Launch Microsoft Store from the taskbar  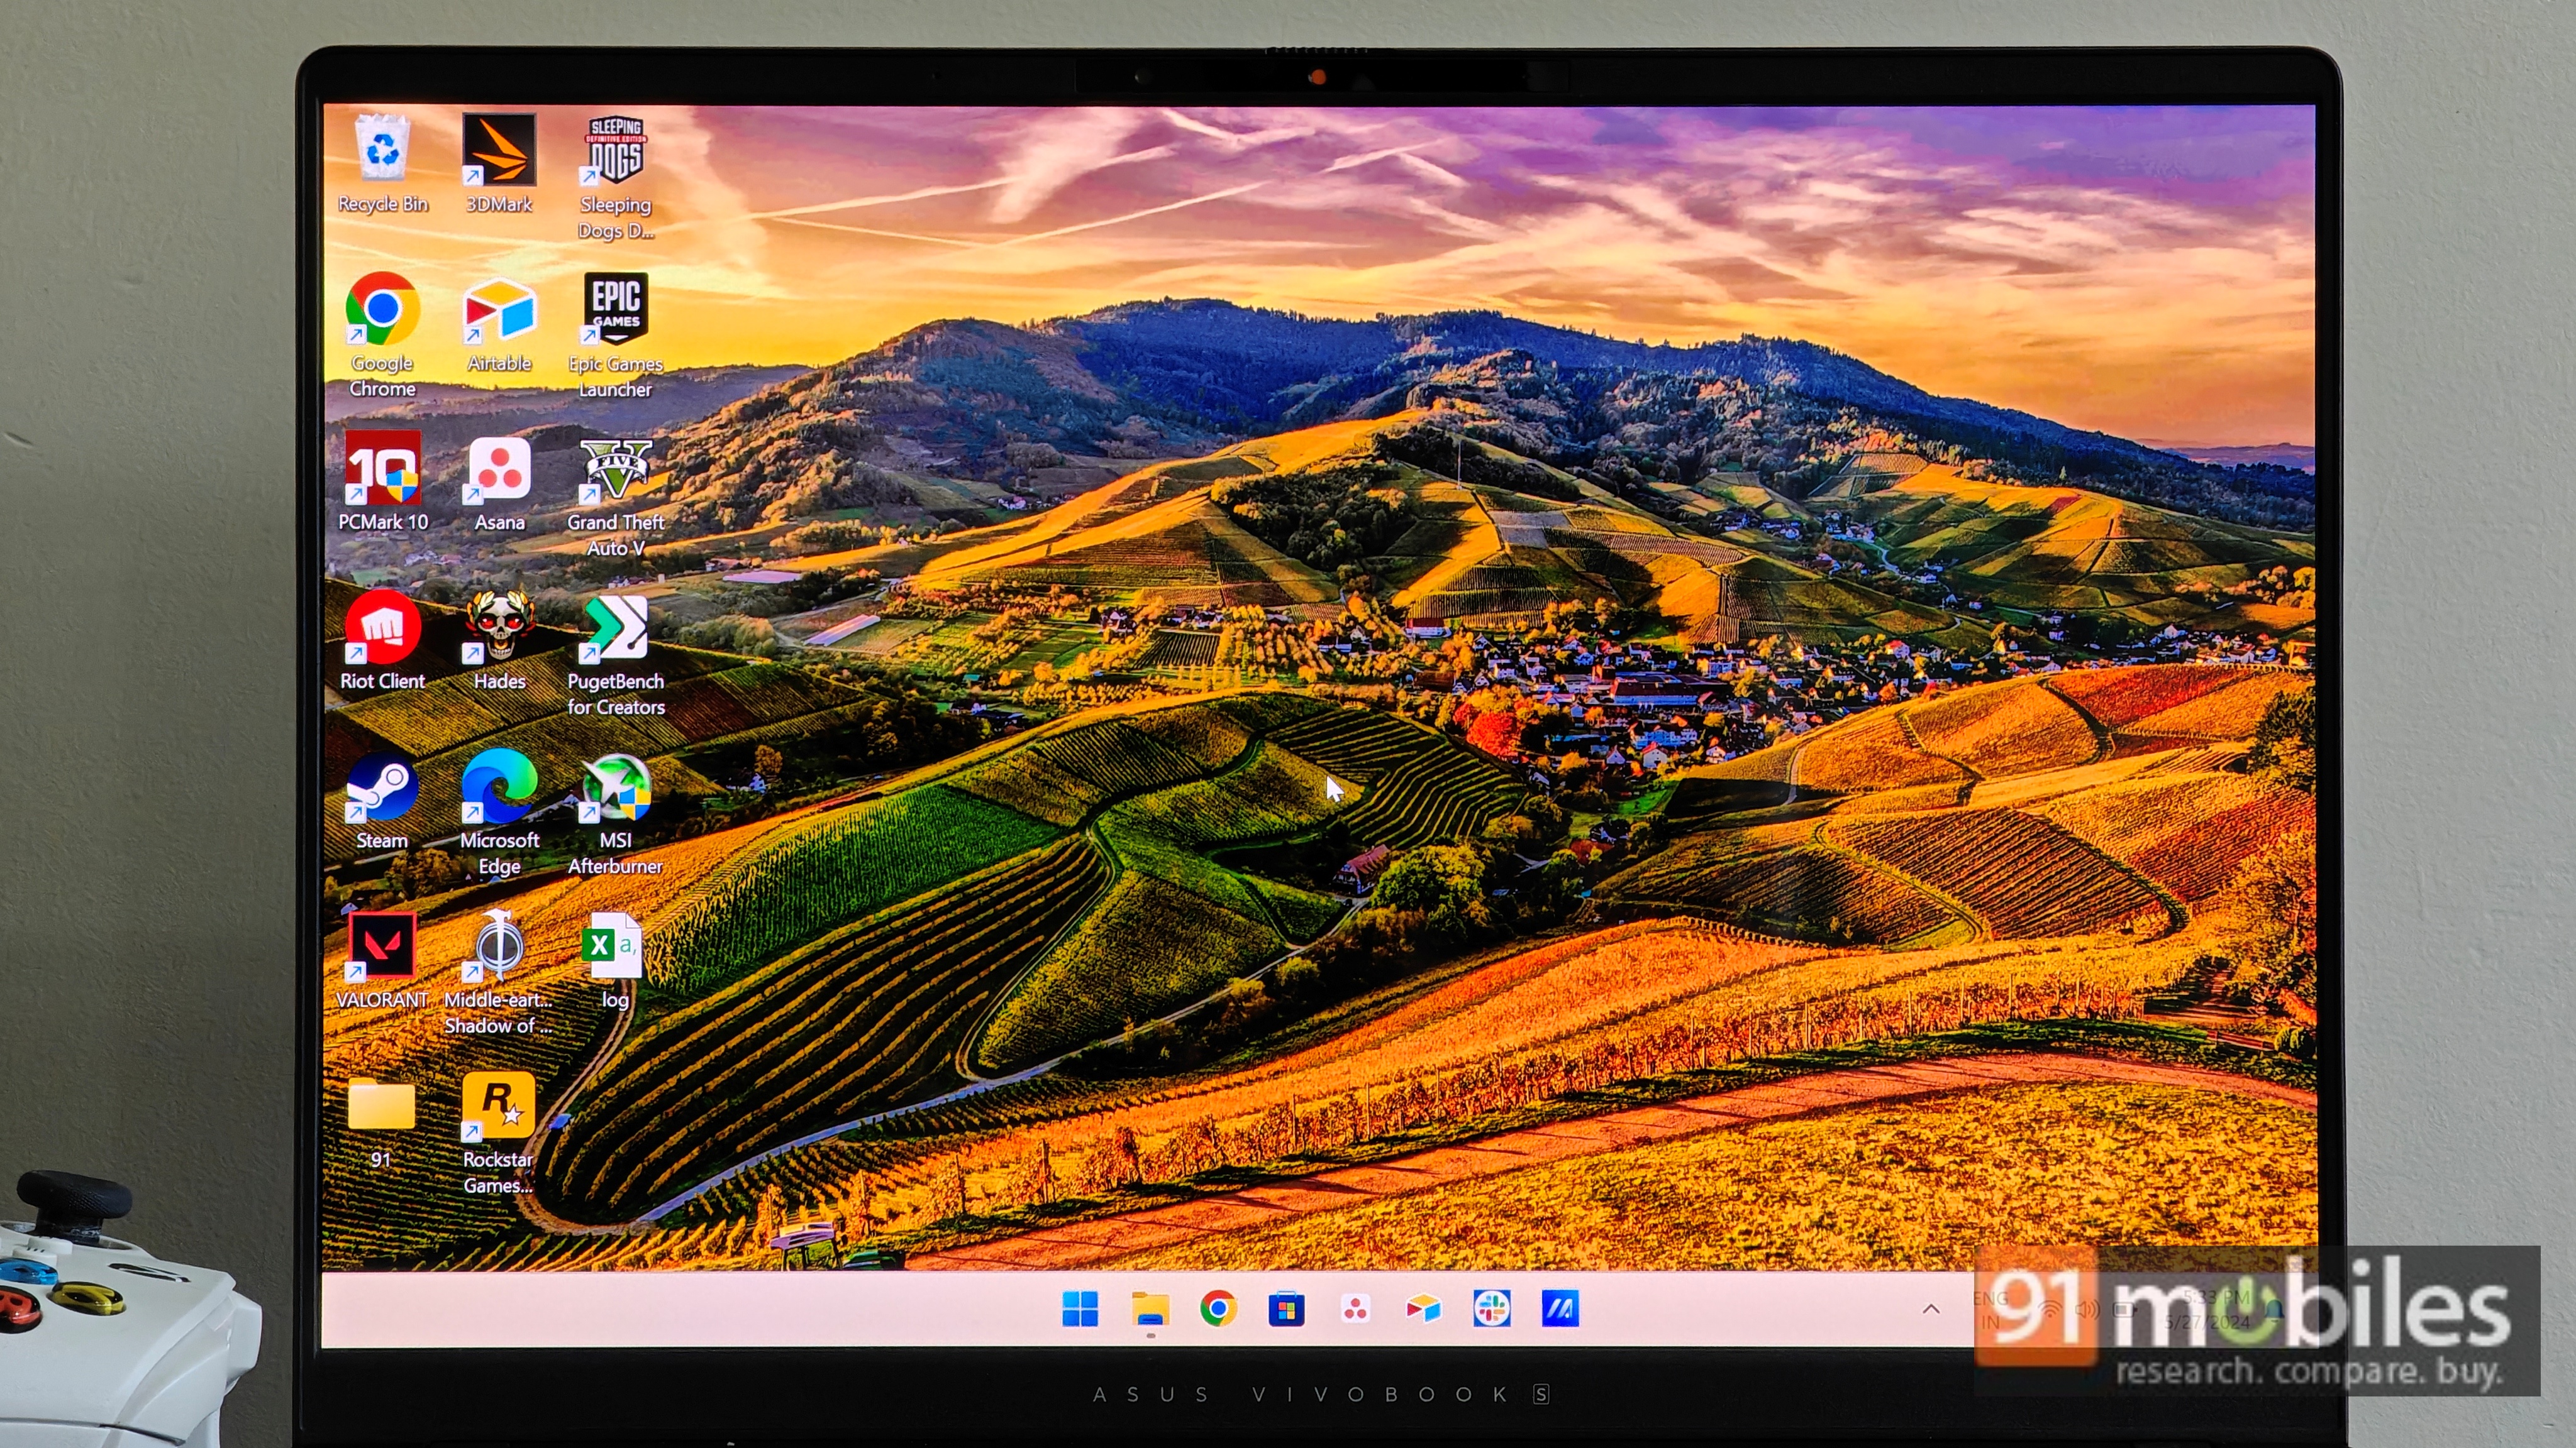pos(1286,1309)
